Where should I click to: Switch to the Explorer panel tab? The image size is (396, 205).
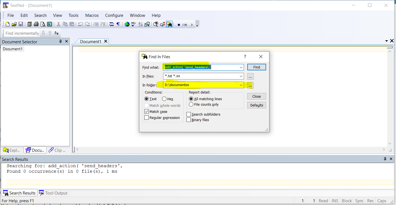12,150
